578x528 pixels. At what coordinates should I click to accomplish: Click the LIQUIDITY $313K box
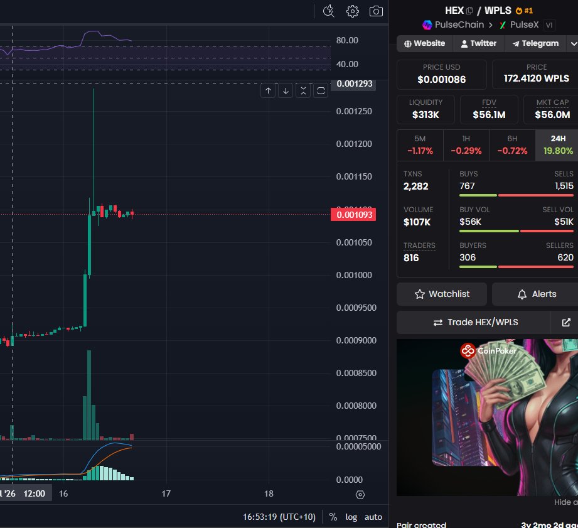pyautogui.click(x=425, y=109)
